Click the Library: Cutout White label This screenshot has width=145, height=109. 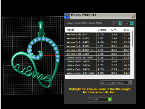[x=84, y=23]
